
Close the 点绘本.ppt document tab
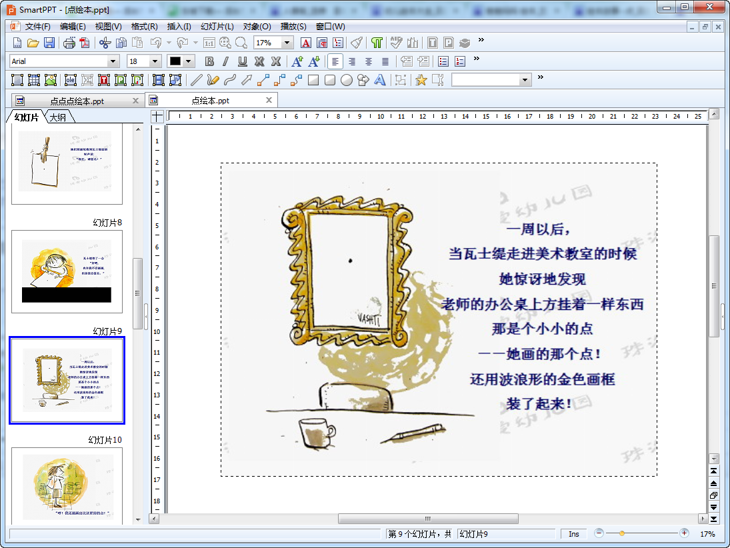[x=269, y=100]
